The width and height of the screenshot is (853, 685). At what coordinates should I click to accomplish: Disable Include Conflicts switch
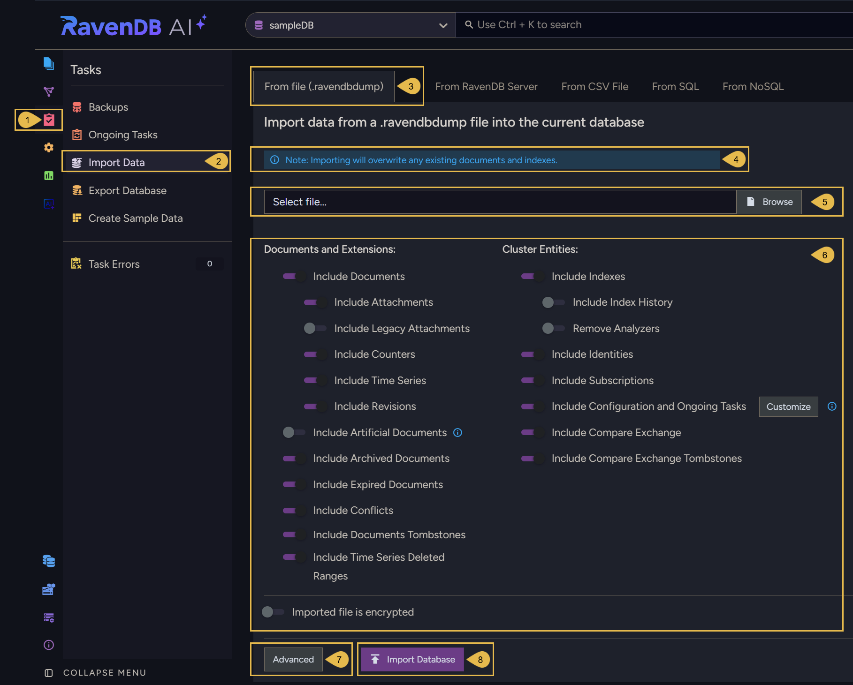(x=295, y=510)
